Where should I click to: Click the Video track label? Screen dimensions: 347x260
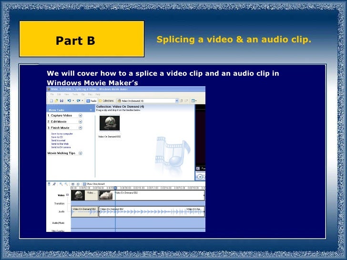coord(61,195)
